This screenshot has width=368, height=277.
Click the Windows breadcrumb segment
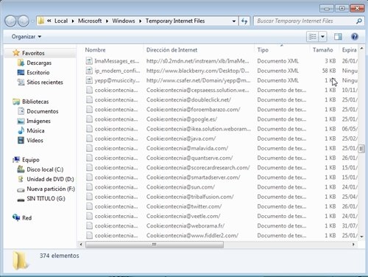tap(124, 21)
